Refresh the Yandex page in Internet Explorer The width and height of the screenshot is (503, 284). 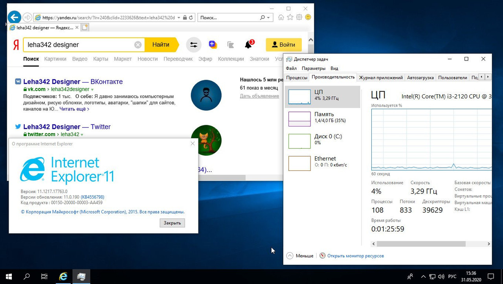[191, 18]
